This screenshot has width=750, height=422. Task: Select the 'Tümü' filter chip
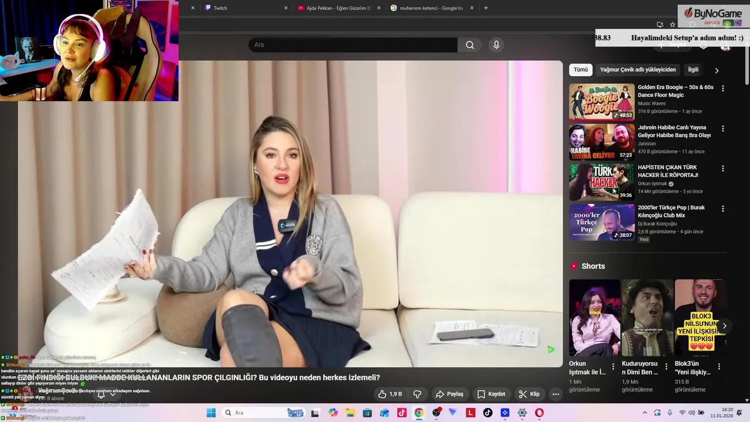(581, 70)
